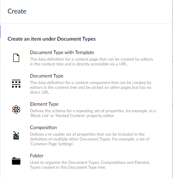
Task: Click description mentioning Block List or Nested Content
Action: (93, 113)
